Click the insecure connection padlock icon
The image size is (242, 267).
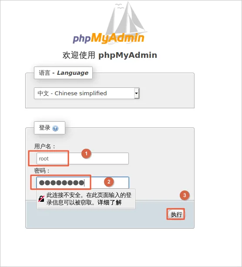click(41, 199)
